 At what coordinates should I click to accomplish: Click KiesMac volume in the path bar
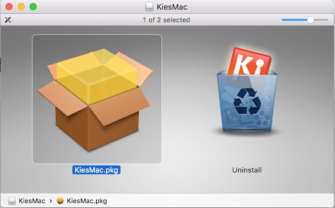tap(27, 201)
